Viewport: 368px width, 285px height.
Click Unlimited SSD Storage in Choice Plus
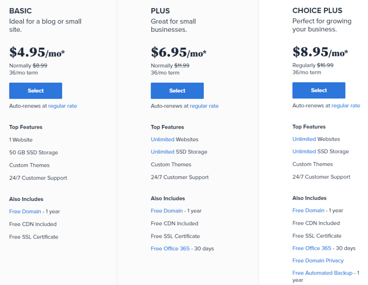click(304, 152)
